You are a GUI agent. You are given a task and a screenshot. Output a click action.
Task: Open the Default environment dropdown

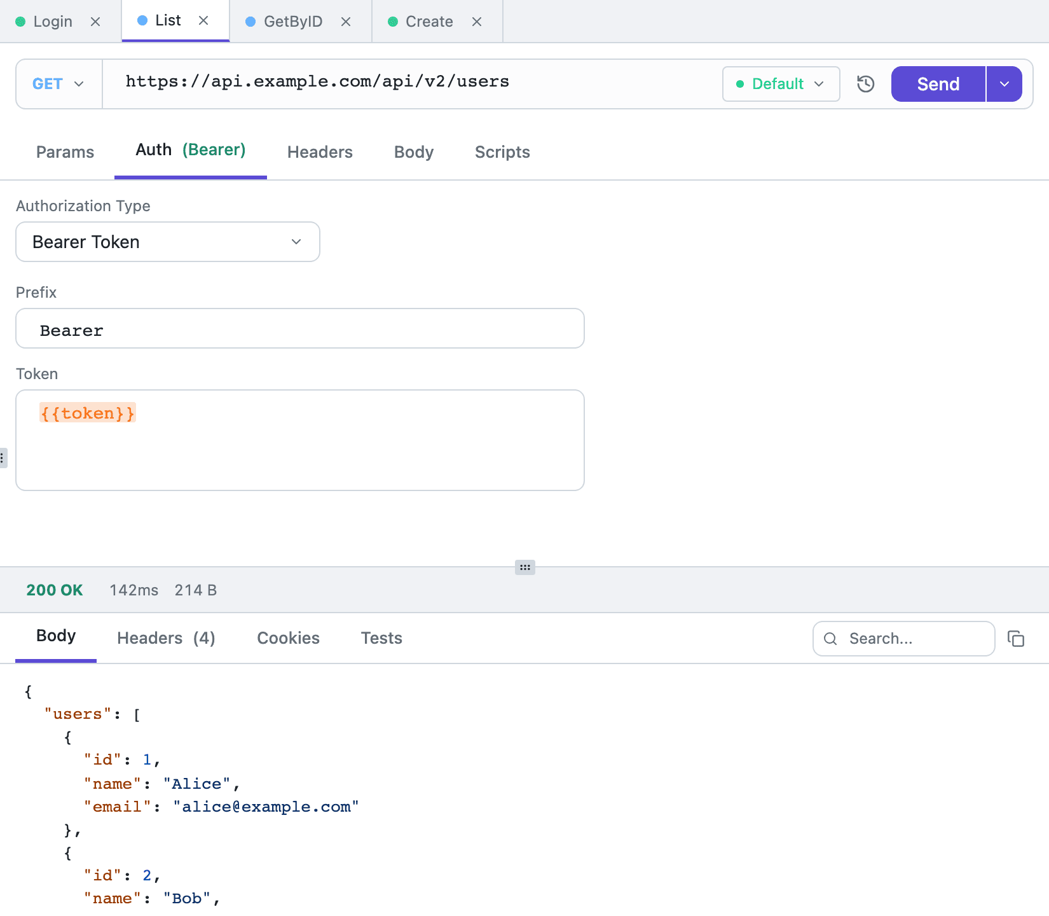coord(781,84)
